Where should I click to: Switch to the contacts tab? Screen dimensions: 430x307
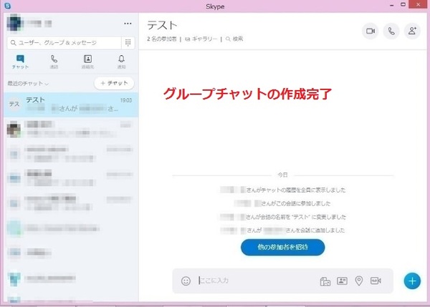click(x=87, y=62)
